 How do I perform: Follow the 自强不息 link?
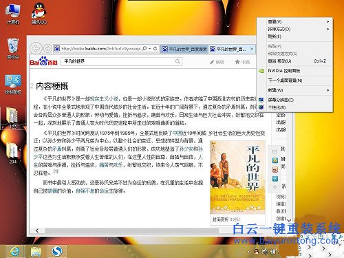pos(85,191)
